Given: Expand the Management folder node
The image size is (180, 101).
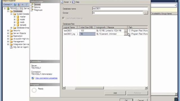Looking at the screenshot, I should coord(8,42).
